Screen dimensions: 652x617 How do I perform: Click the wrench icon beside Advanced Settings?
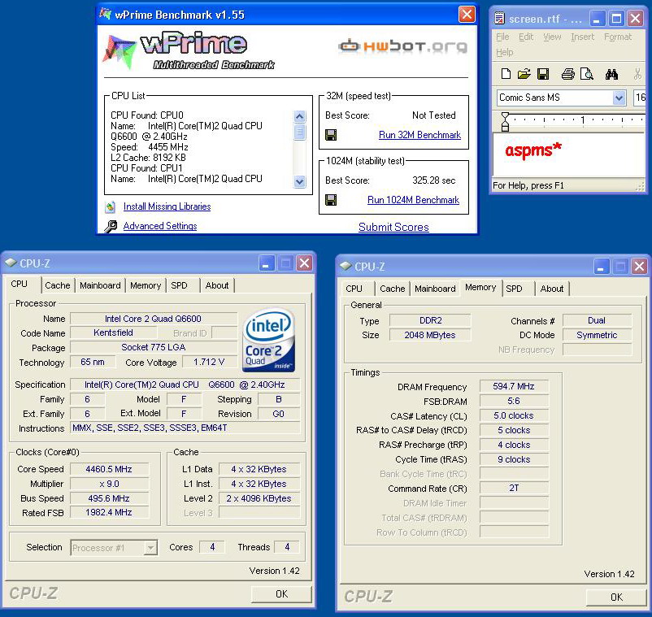(111, 226)
